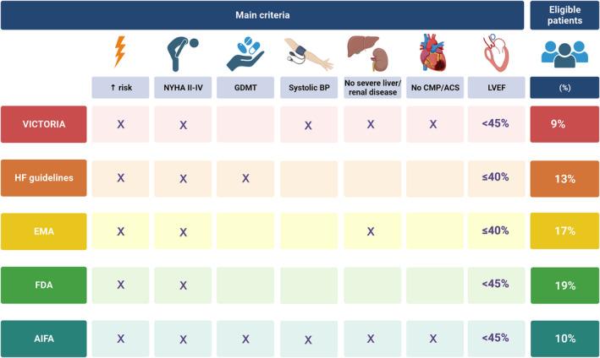The height and width of the screenshot is (358, 600).
Task: Click the red heart CMP/ACS icon
Action: tap(433, 53)
